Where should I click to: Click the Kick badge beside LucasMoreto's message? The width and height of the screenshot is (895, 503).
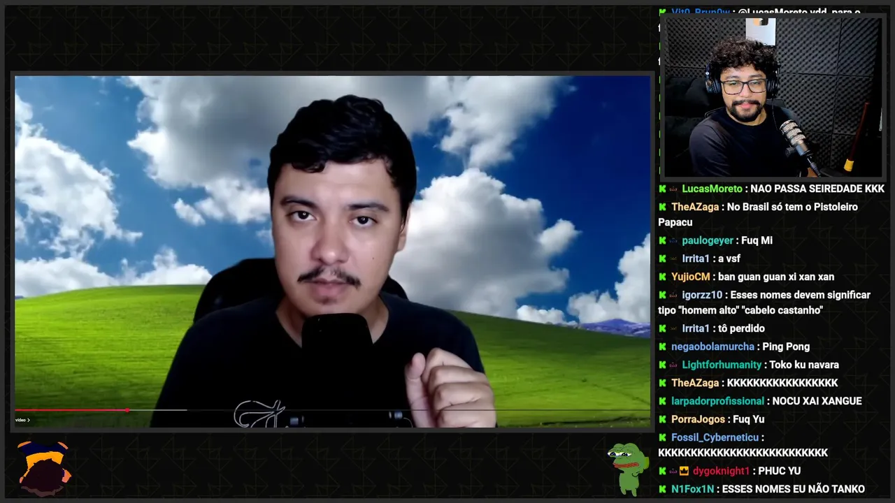662,189
